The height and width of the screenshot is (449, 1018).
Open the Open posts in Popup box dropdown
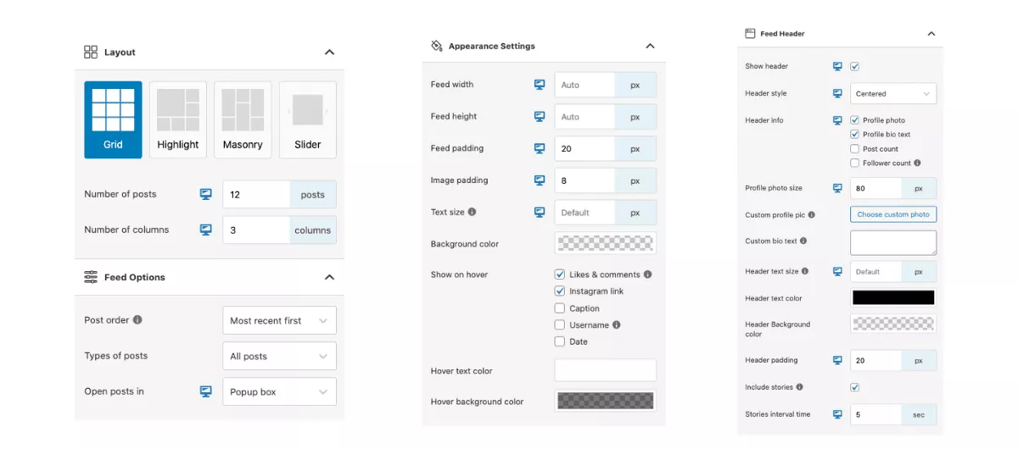[279, 391]
